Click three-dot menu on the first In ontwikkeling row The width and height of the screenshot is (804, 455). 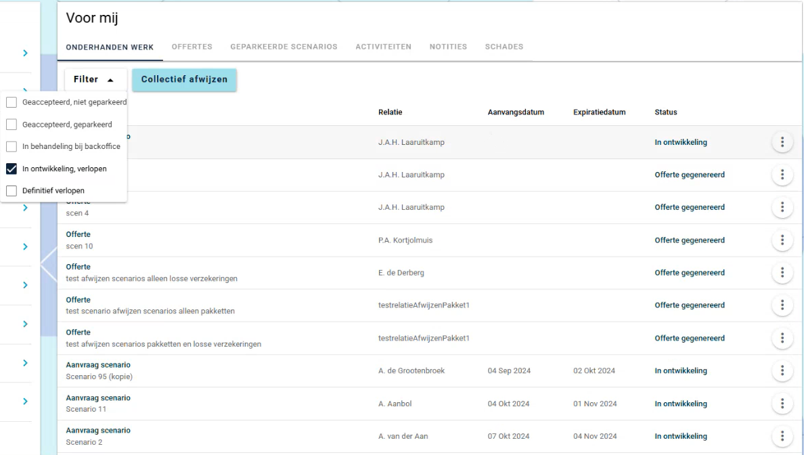[782, 142]
